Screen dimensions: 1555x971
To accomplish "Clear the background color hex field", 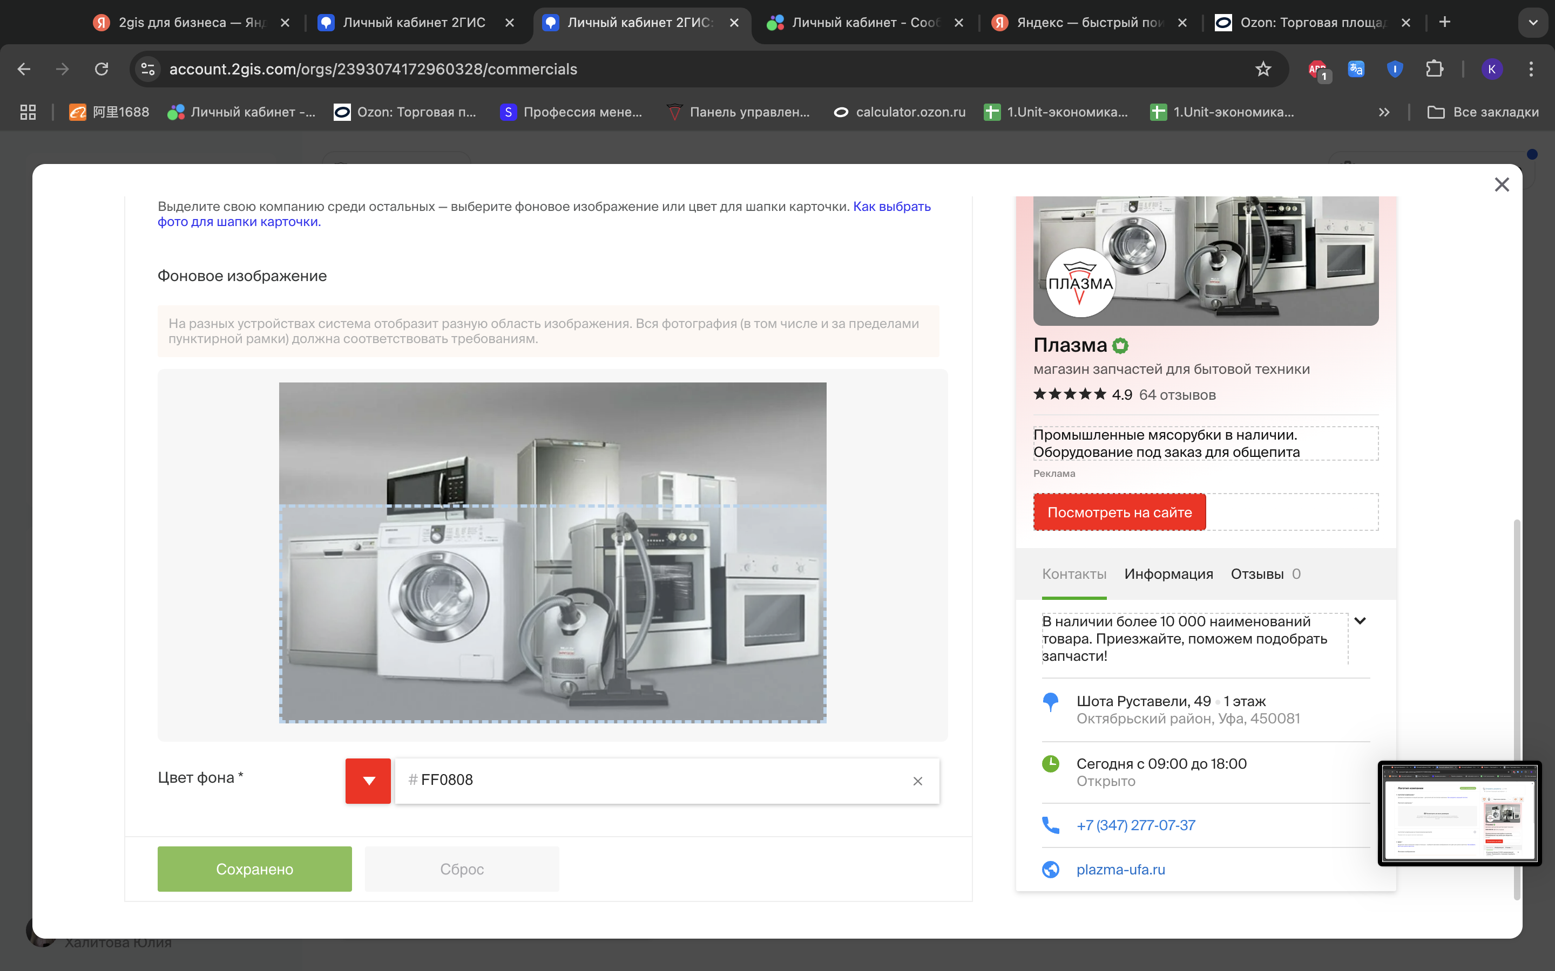I will click(917, 781).
